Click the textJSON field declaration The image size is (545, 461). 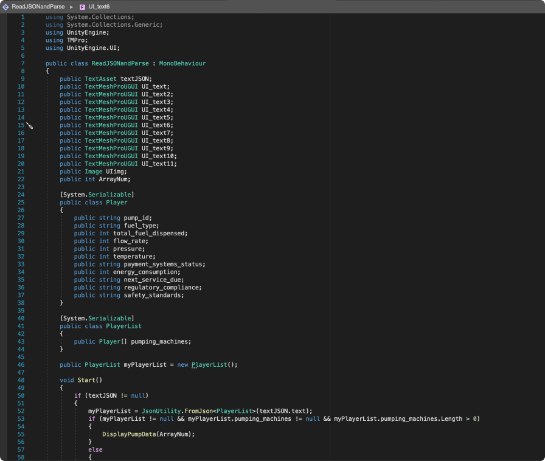coord(135,79)
